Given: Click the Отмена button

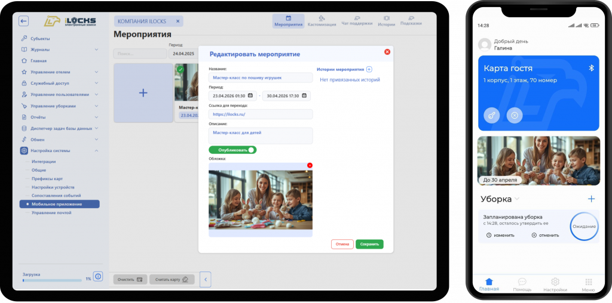Looking at the screenshot, I should 342,244.
